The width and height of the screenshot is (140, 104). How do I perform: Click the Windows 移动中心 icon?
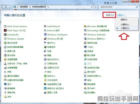coord(85,39)
